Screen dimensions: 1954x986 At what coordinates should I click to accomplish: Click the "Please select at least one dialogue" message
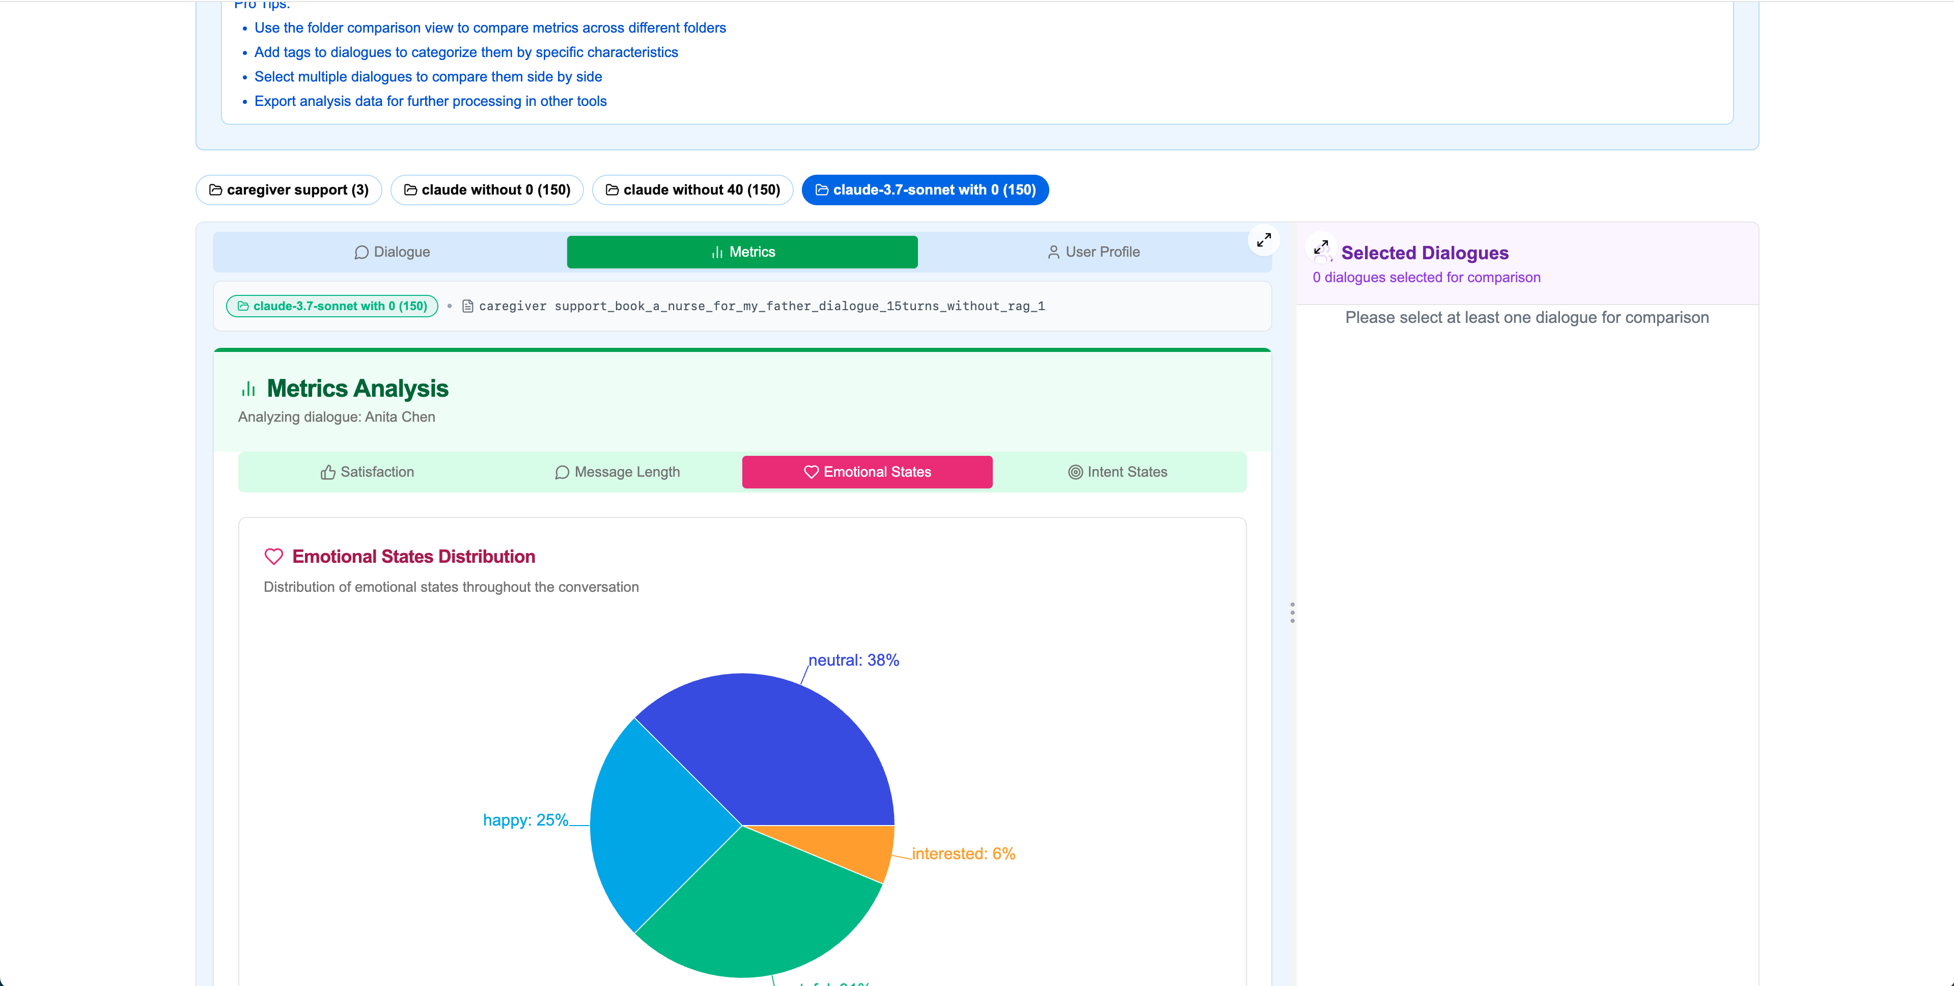[1526, 317]
